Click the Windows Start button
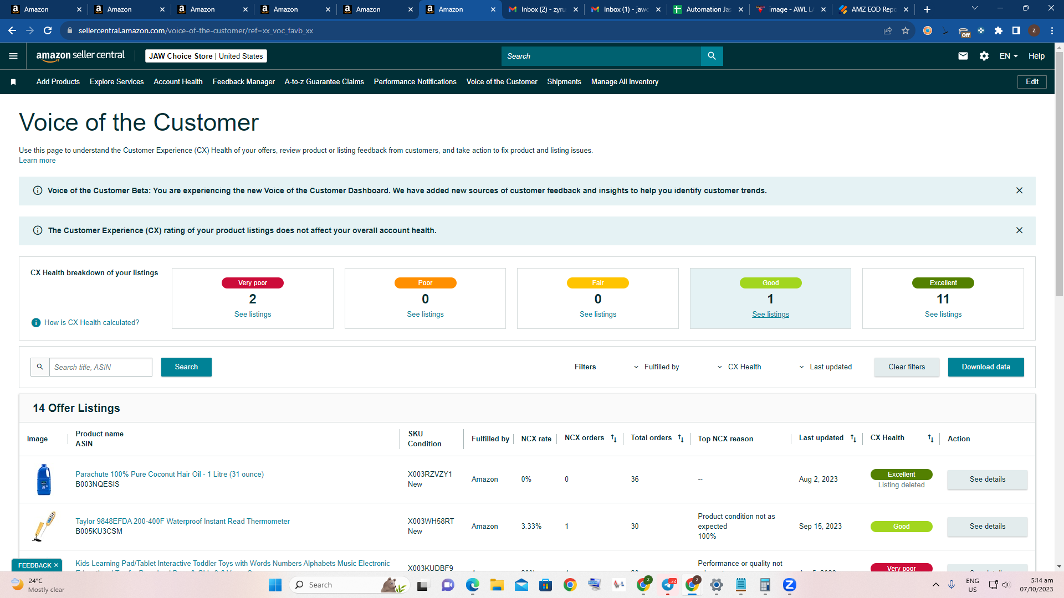 (x=275, y=585)
